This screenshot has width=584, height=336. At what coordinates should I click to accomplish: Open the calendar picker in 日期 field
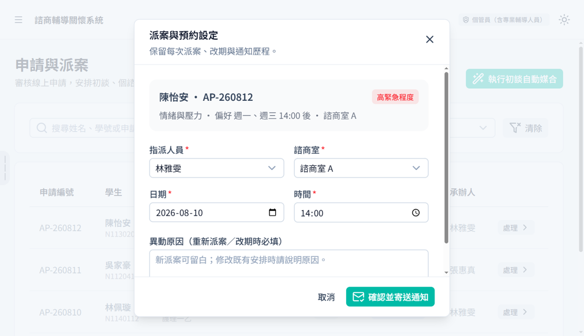click(x=272, y=213)
